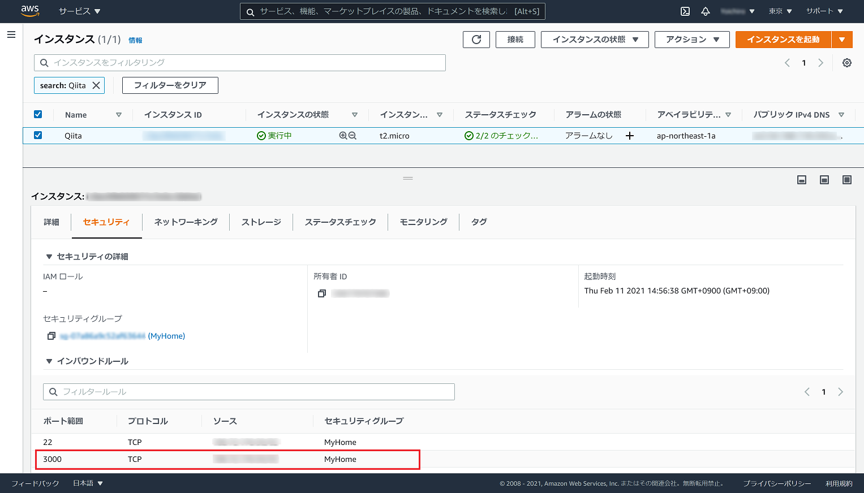
Task: Switch to the タグ tab
Action: pos(479,222)
